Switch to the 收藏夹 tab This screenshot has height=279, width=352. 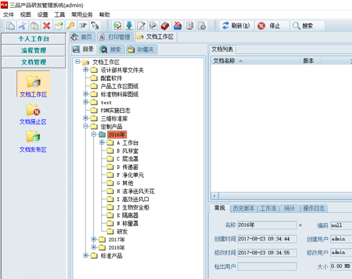[x=141, y=49]
